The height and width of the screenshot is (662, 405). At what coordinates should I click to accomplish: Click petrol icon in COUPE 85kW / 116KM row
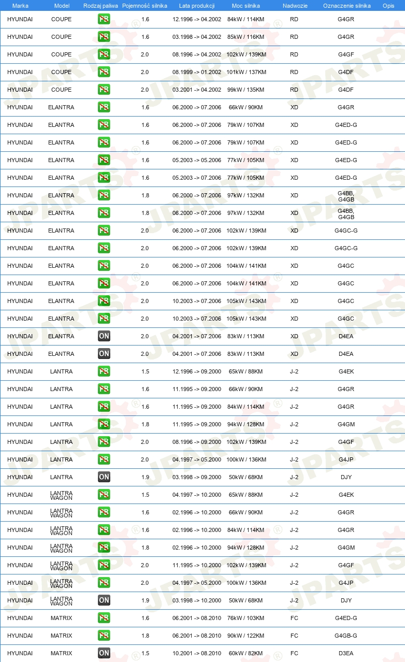(104, 37)
